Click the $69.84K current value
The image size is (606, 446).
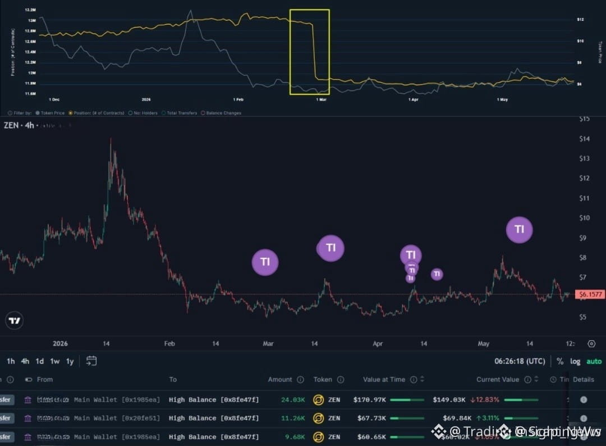tap(457, 418)
